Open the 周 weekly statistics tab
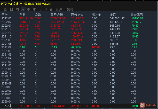Screen dimensions: 158x109 pyautogui.click(x=17, y=9)
